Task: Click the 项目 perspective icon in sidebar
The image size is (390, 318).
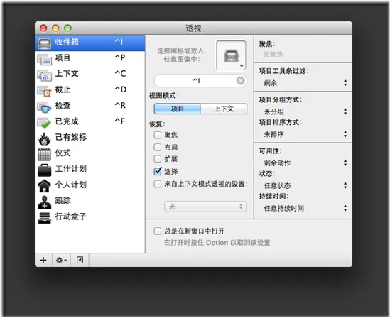Action: [x=44, y=59]
